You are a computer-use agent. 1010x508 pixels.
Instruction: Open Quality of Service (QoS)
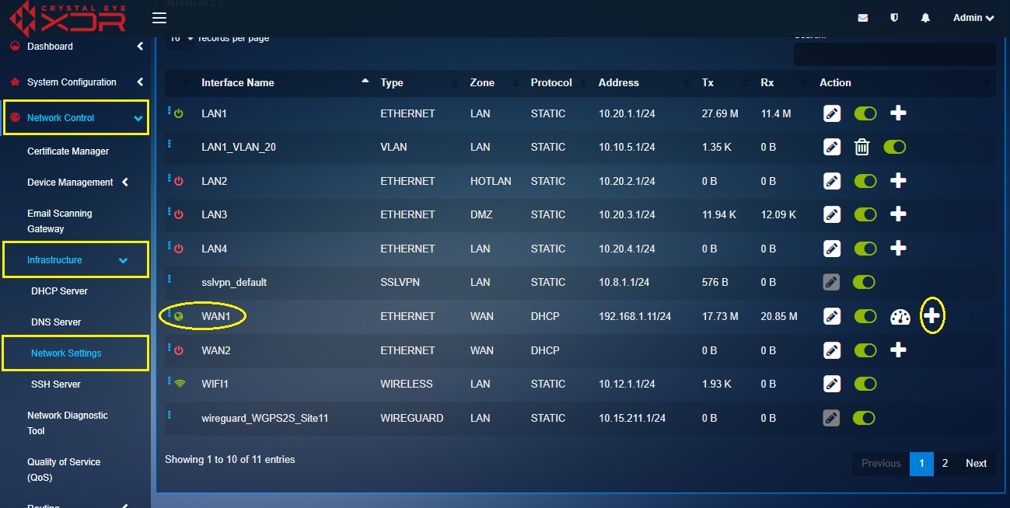click(x=64, y=470)
